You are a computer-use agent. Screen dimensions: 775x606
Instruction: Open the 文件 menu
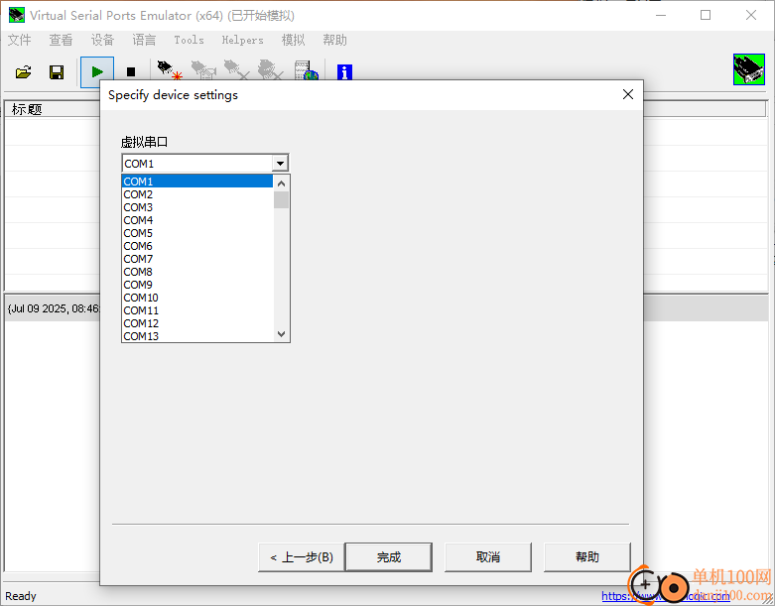pyautogui.click(x=19, y=40)
